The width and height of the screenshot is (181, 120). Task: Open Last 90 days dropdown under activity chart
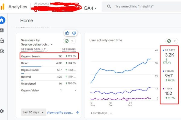click(101, 113)
